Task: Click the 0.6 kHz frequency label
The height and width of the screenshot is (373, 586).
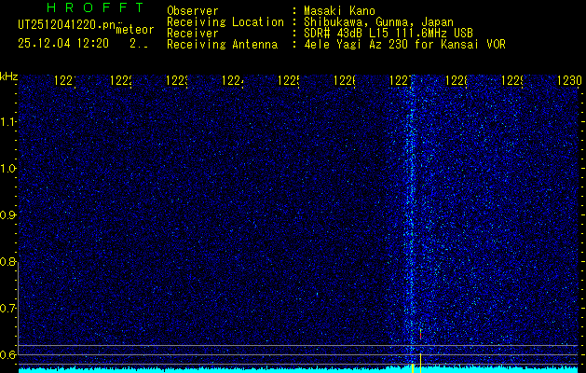Action: (9, 354)
